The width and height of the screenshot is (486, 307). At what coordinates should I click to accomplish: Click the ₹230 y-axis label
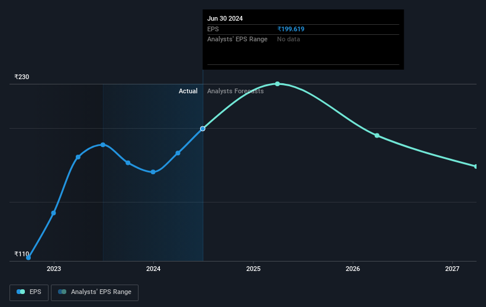click(x=22, y=77)
